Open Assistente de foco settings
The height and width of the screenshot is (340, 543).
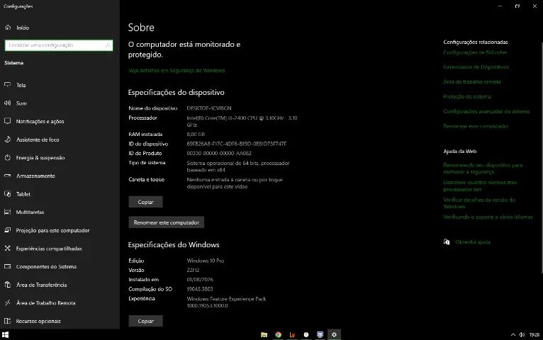click(x=38, y=140)
